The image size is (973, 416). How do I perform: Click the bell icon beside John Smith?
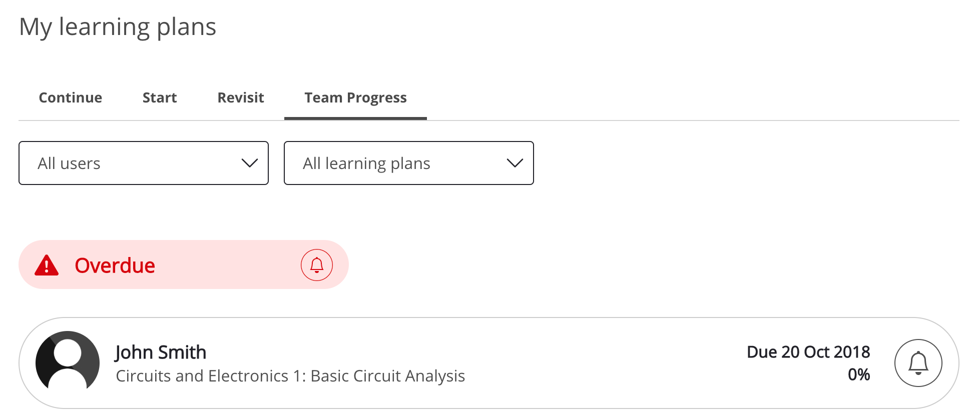pyautogui.click(x=918, y=363)
